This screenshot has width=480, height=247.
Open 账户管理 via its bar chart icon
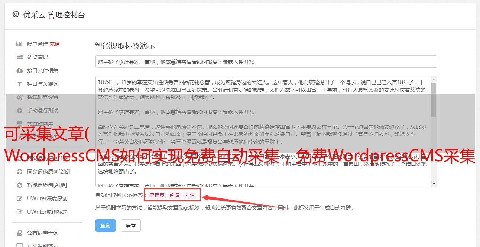pos(20,44)
